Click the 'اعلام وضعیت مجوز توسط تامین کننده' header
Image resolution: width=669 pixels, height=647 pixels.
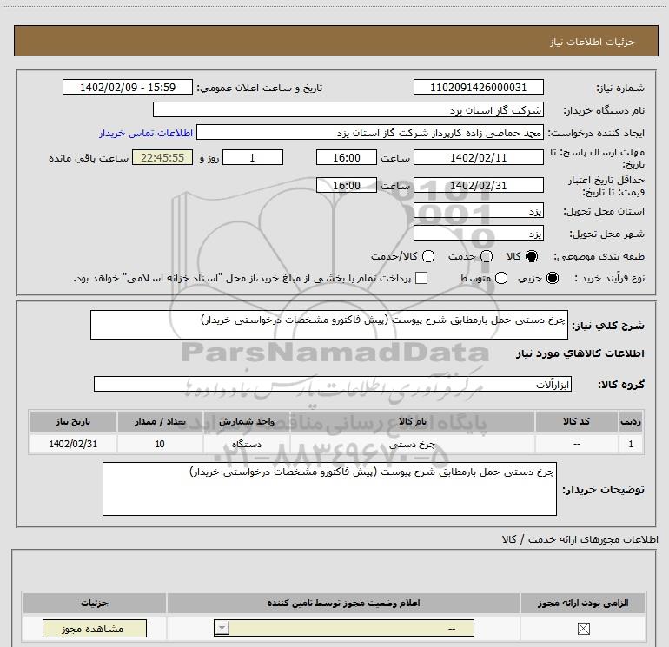click(343, 603)
